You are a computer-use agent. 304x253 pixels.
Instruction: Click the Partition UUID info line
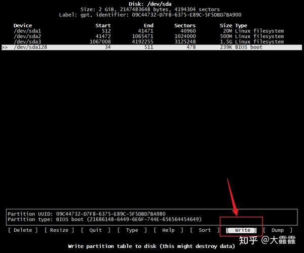[87, 214]
